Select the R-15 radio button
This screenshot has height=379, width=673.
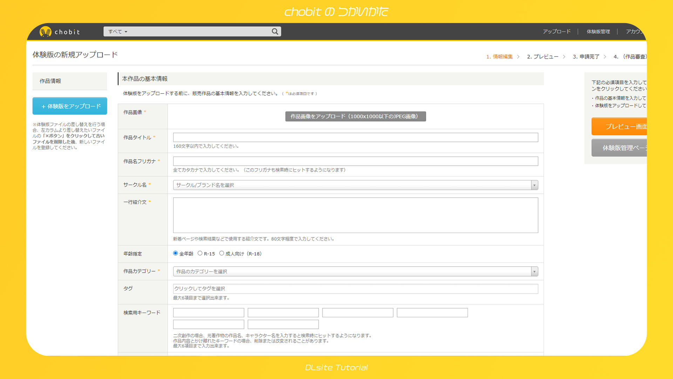[200, 253]
